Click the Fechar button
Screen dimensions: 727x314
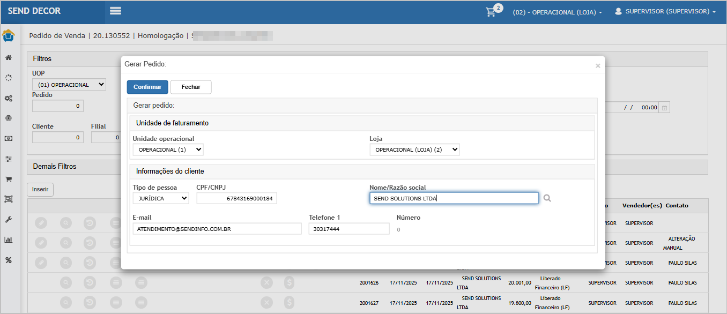[x=191, y=87]
